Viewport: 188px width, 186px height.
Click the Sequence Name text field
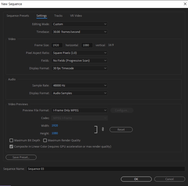coord(106,169)
